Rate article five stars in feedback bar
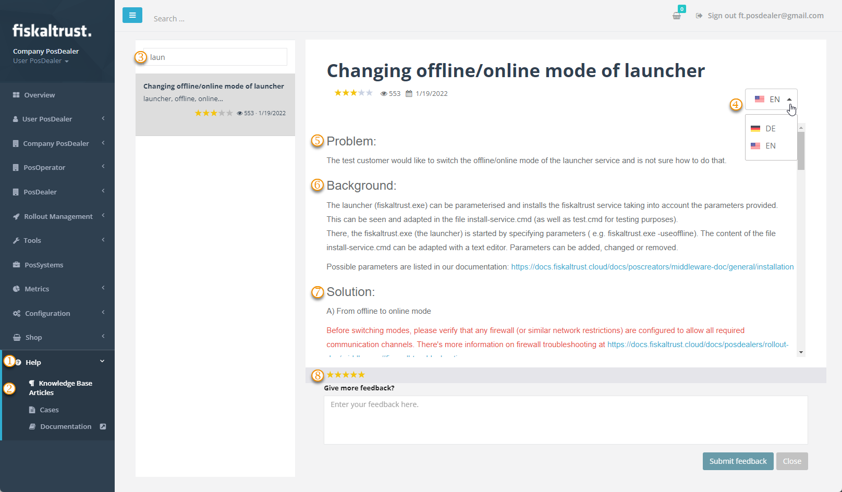Viewport: 842px width, 492px height. (x=362, y=375)
